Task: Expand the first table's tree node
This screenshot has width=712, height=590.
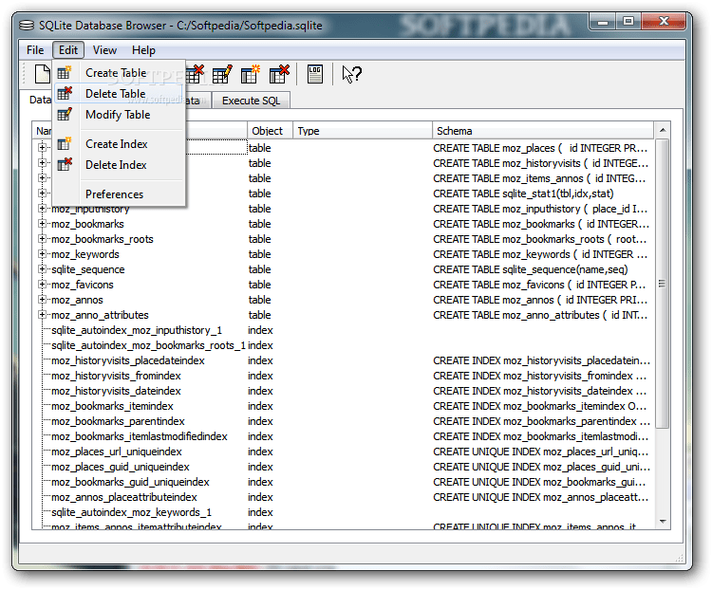Action: pos(42,148)
